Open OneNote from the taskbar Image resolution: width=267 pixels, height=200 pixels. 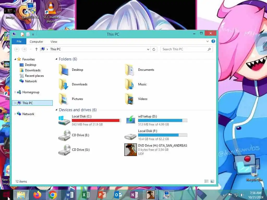click(x=134, y=195)
